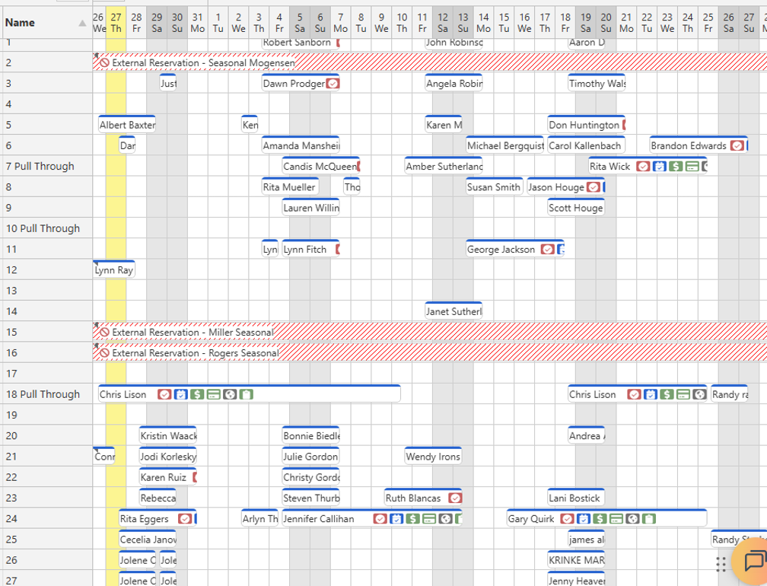
Task: Click blocked icon on Rogers Seasonal reservation
Action: (x=104, y=353)
